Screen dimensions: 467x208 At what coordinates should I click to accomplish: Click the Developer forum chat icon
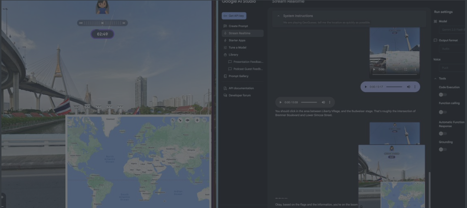click(x=225, y=95)
